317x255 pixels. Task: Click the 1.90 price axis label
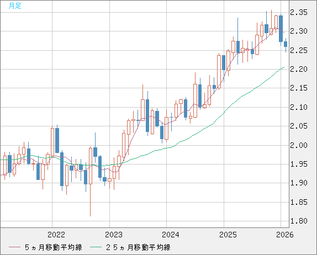click(x=299, y=183)
